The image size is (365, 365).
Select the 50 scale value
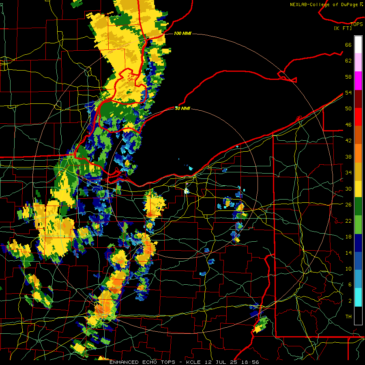[x=348, y=108]
